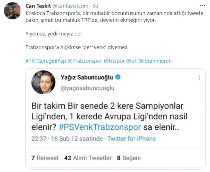
Task: Open Yağız Sabuncuoğlu's profile photo
Action: 44,82
